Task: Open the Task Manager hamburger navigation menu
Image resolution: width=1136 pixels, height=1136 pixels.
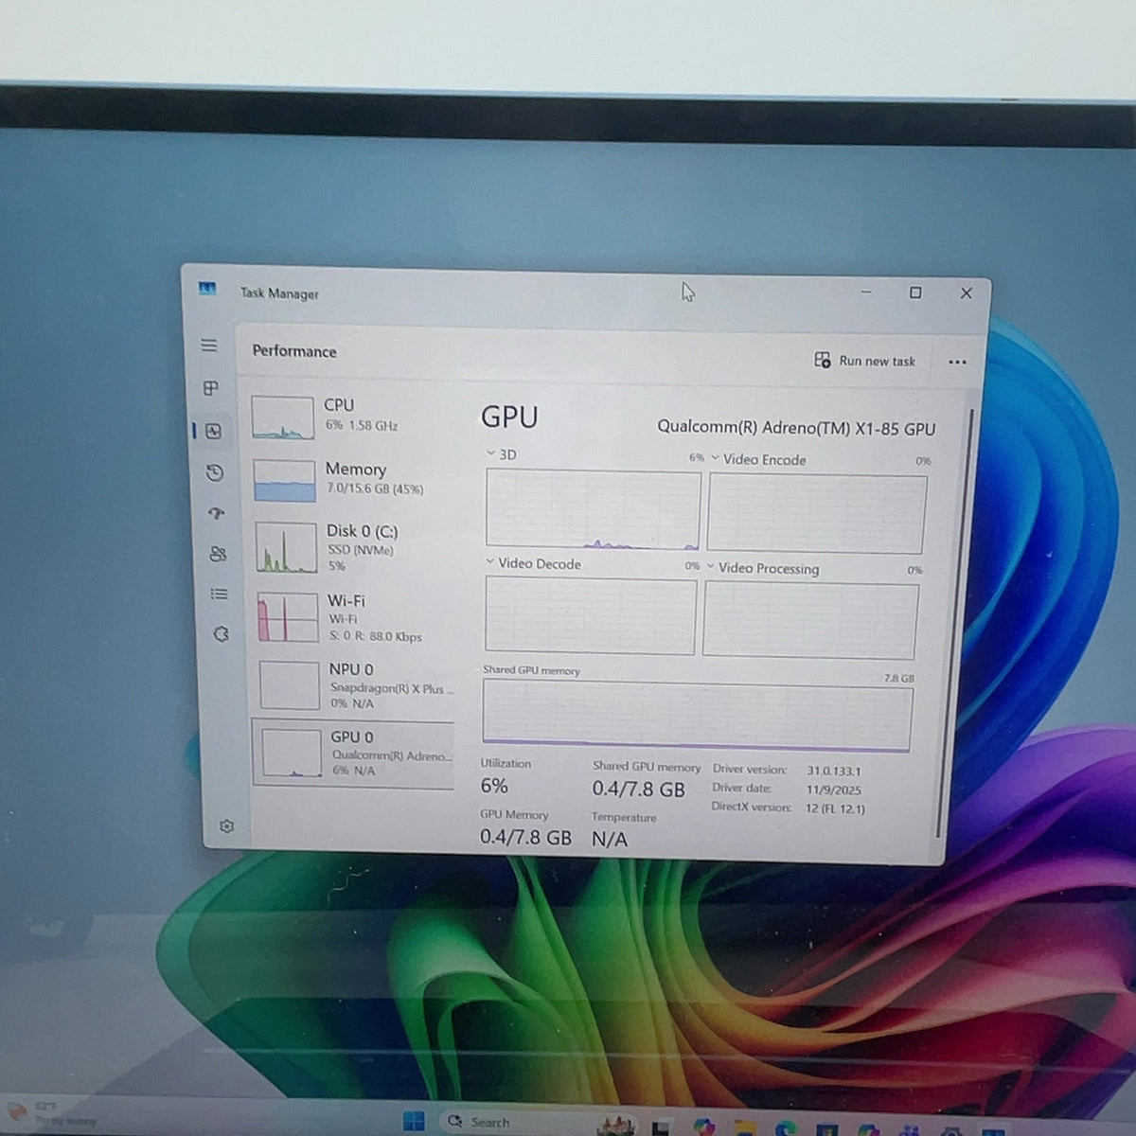Action: [209, 346]
